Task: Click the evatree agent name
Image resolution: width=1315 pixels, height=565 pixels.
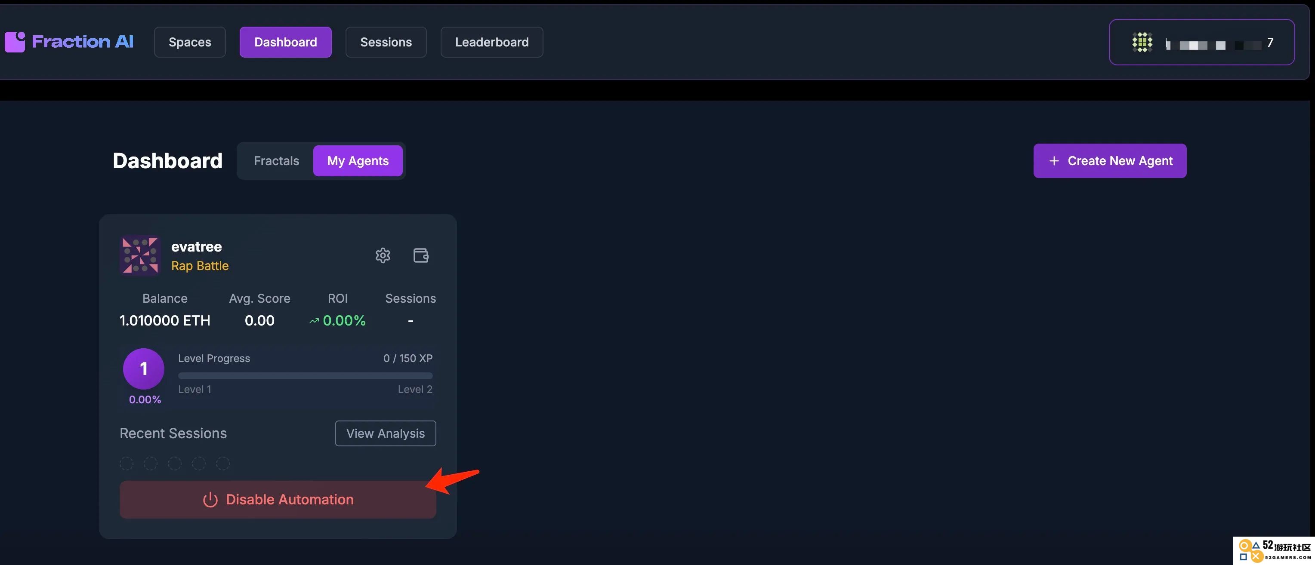Action: click(x=197, y=247)
